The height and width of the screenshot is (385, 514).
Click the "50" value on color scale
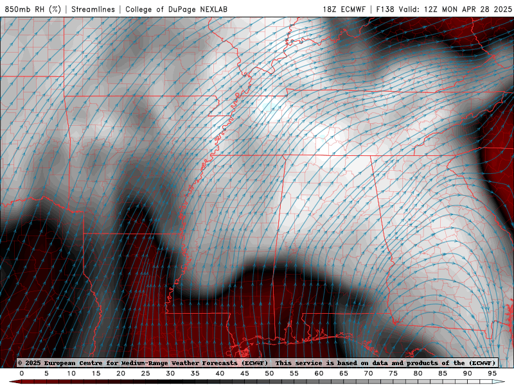click(269, 373)
